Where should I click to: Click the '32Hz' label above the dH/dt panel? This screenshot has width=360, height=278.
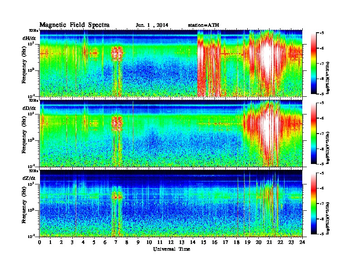click(34, 30)
